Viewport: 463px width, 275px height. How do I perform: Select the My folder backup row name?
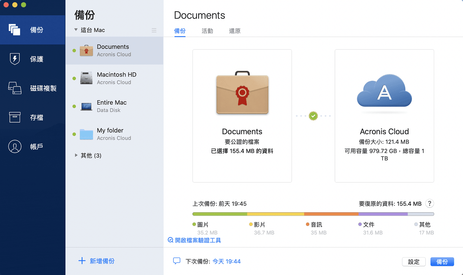(x=110, y=130)
